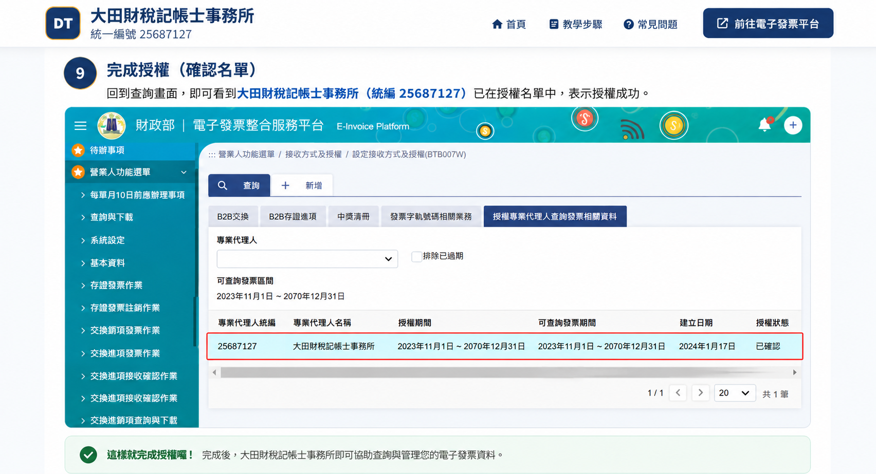Viewport: 876px width, 474px height.
Task: Open 存證發票註銷作業 sidebar item
Action: (x=120, y=308)
